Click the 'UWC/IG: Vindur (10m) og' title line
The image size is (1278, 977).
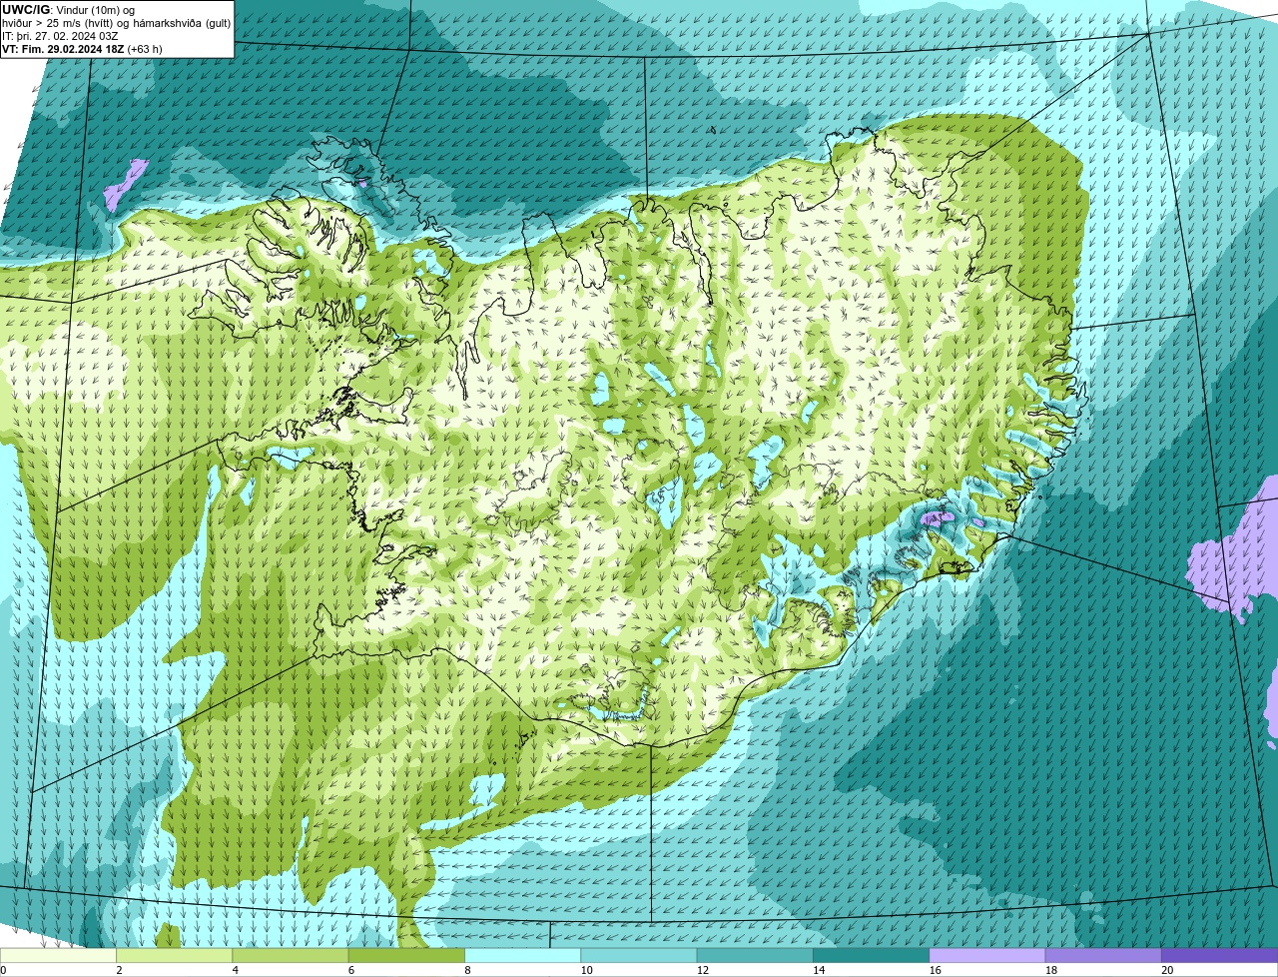69,9
